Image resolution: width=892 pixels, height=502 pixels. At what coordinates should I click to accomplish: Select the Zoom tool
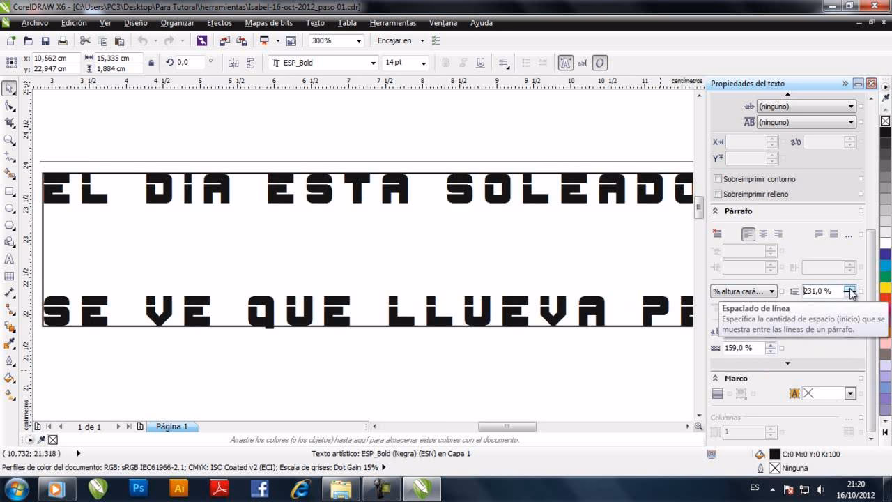9,139
